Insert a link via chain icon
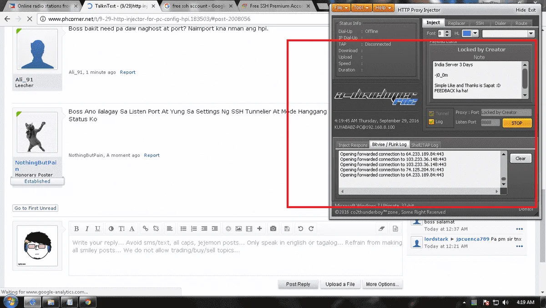 tap(146, 229)
